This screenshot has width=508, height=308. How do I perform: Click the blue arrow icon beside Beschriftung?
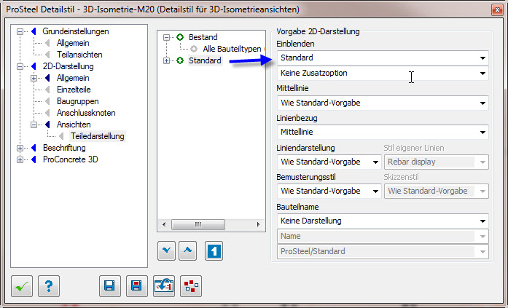34,148
